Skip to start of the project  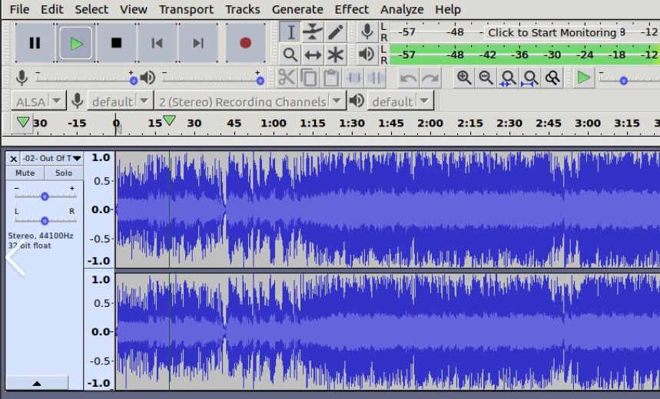click(x=157, y=43)
